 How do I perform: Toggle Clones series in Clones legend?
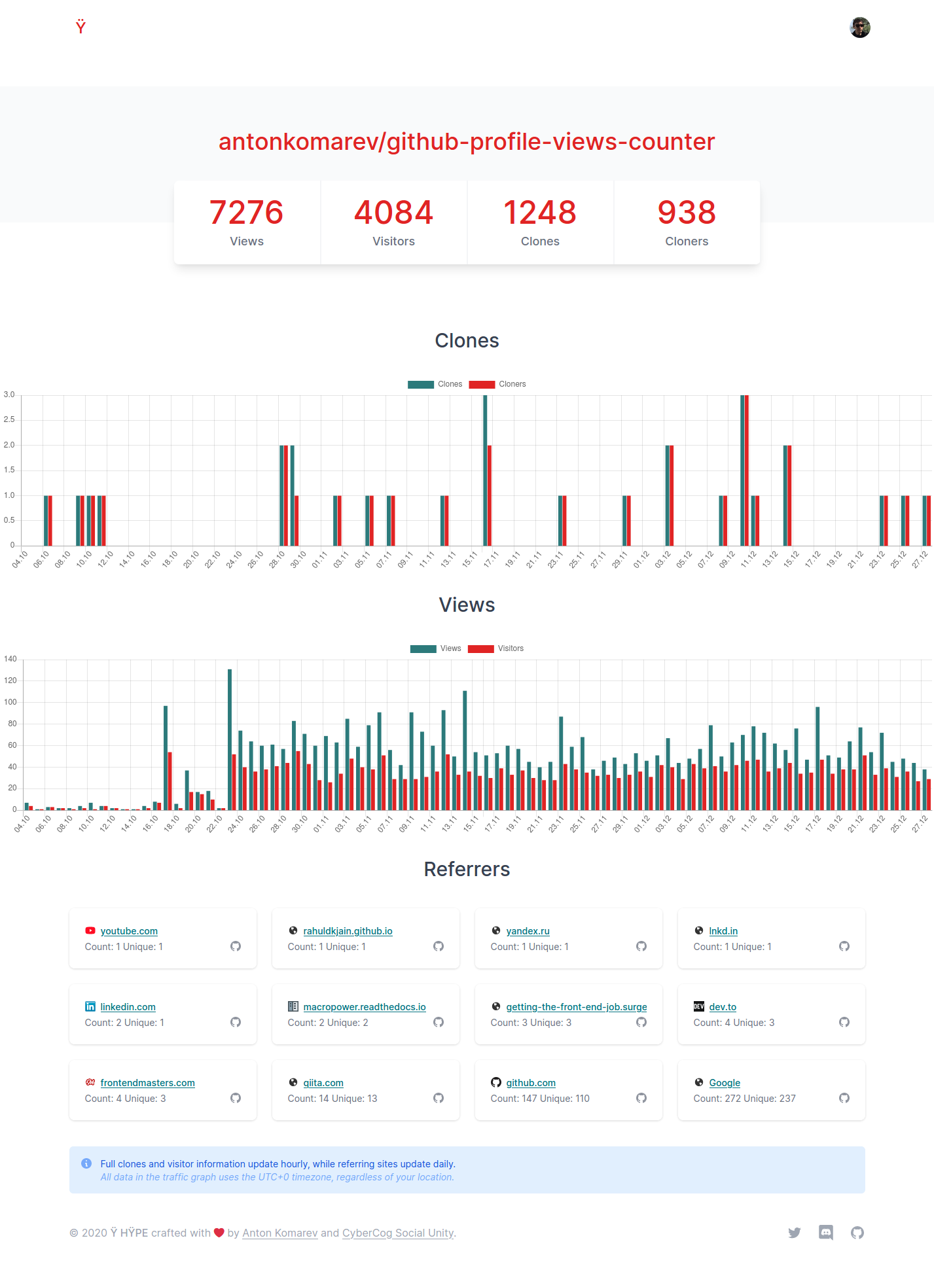tap(435, 384)
